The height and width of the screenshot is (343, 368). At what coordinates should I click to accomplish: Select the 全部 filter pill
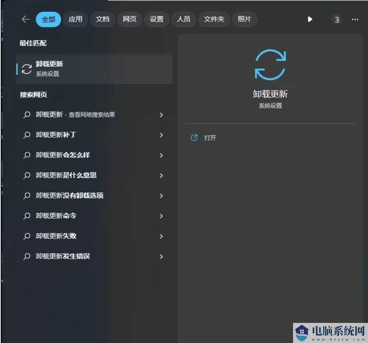coord(48,19)
